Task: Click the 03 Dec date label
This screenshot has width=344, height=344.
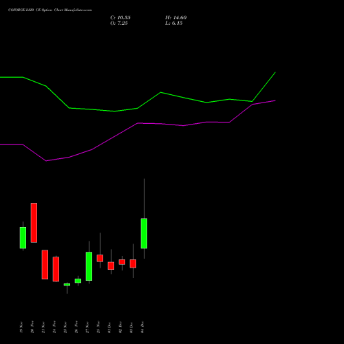Action: pyautogui.click(x=131, y=327)
